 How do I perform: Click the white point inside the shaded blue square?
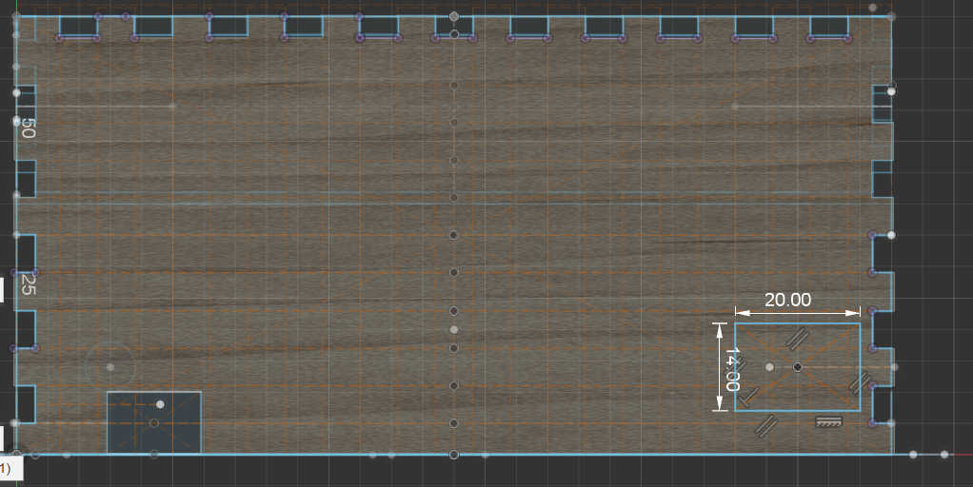coord(160,404)
